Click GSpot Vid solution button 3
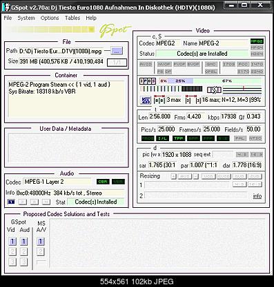The width and height of the screenshot is (274, 287). tap(12, 262)
